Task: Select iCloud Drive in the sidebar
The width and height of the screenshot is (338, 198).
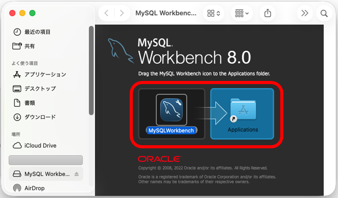Action: coord(40,146)
